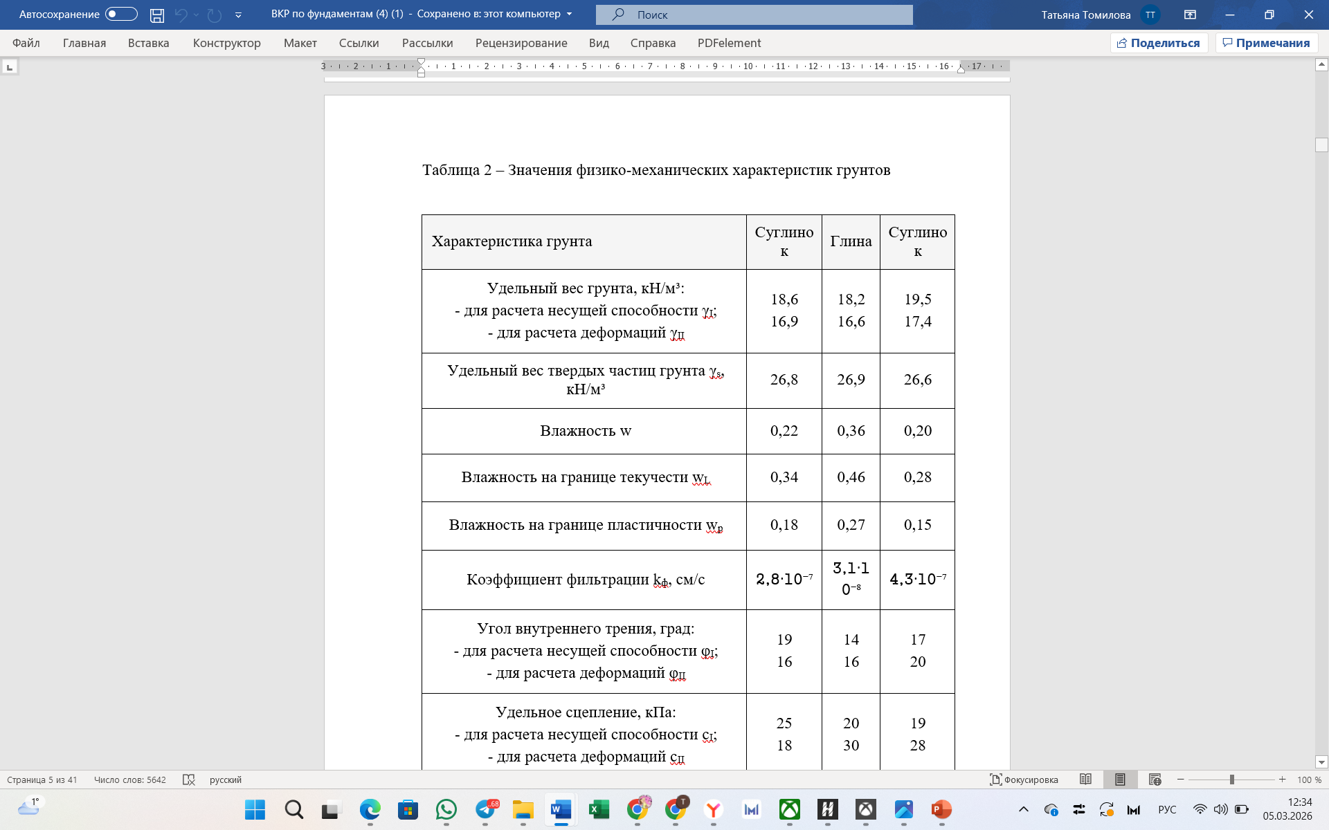Switch to the Рецензирование tab
Viewport: 1329px width, 830px height.
(521, 43)
